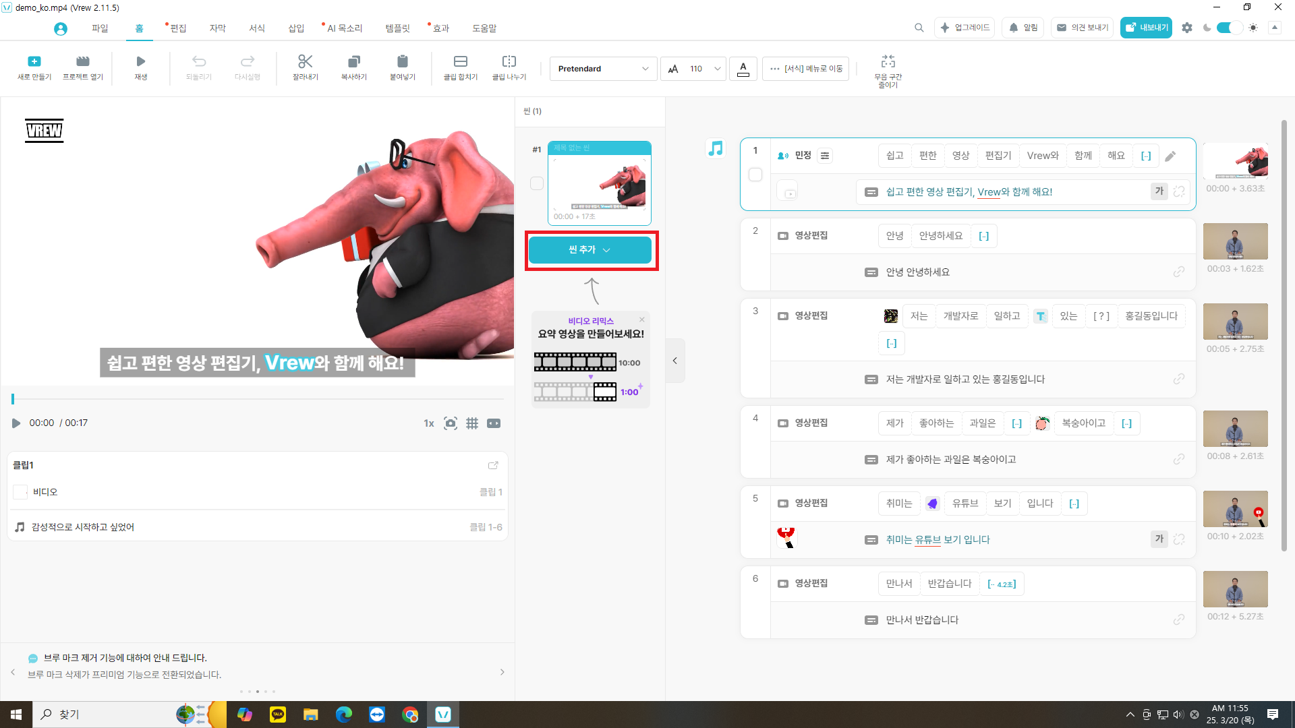The height and width of the screenshot is (728, 1295).
Task: Check the checkbox on clip 1
Action: (x=755, y=175)
